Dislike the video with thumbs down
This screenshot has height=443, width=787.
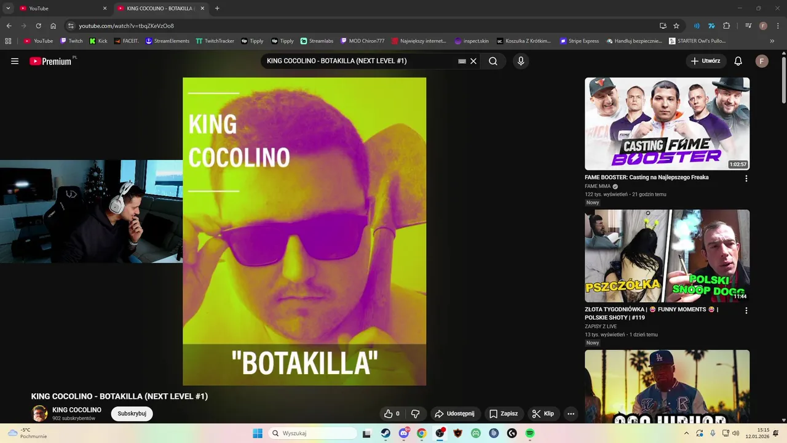click(415, 413)
